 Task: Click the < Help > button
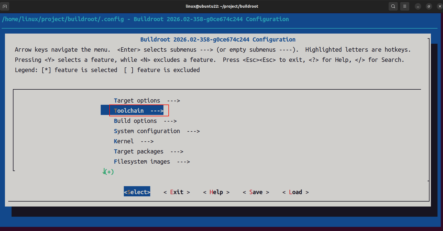click(216, 192)
